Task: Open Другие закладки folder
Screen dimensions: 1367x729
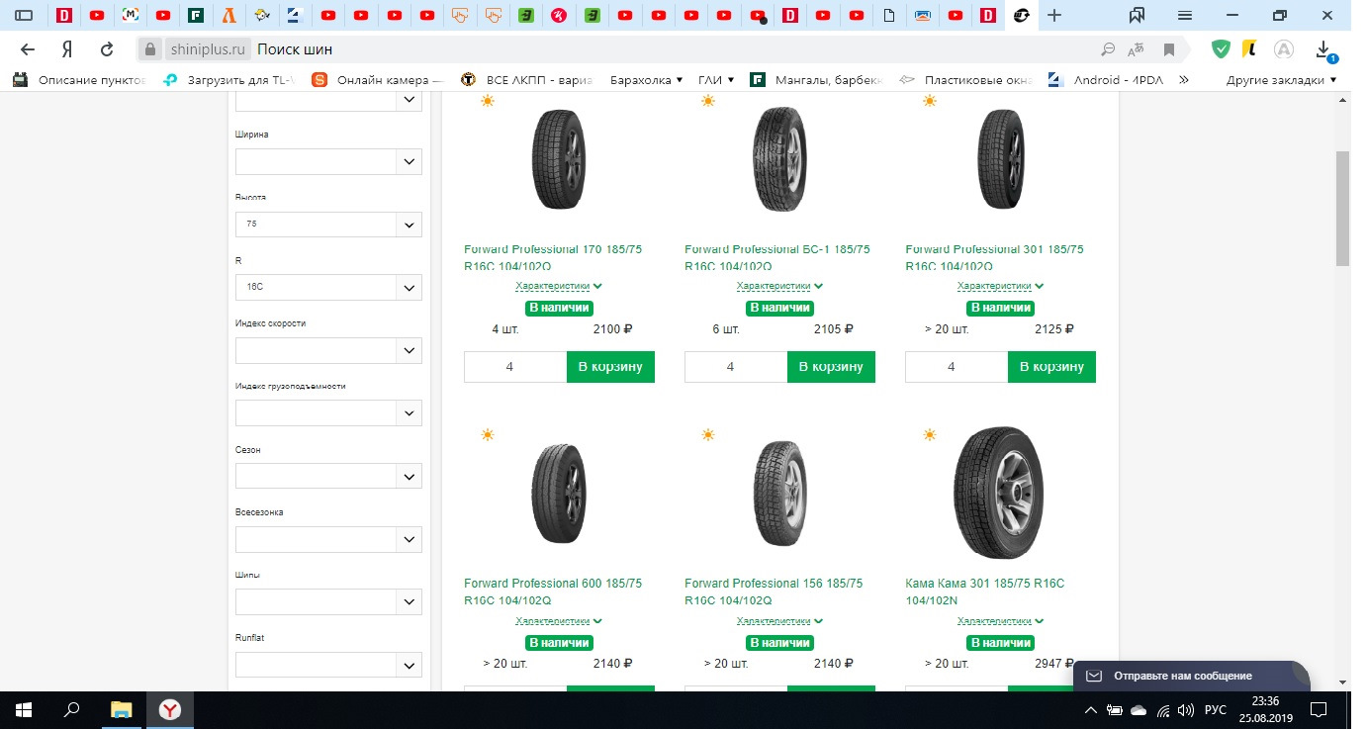Action: coord(1282,80)
